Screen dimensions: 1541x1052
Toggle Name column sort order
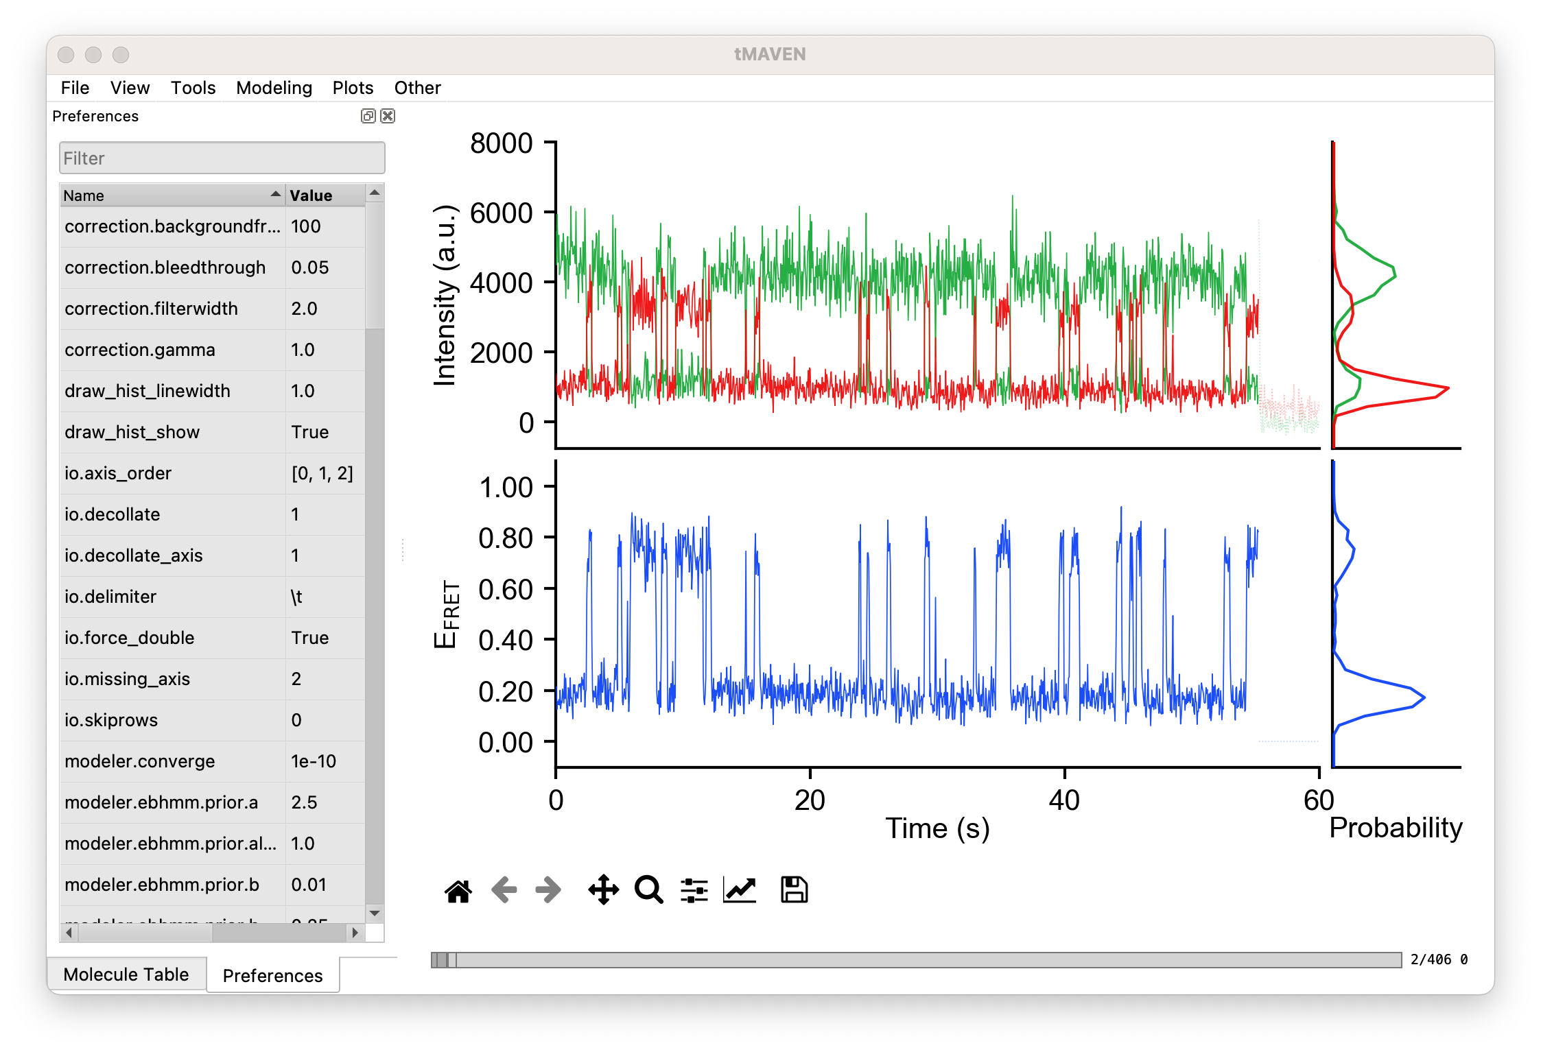(172, 195)
